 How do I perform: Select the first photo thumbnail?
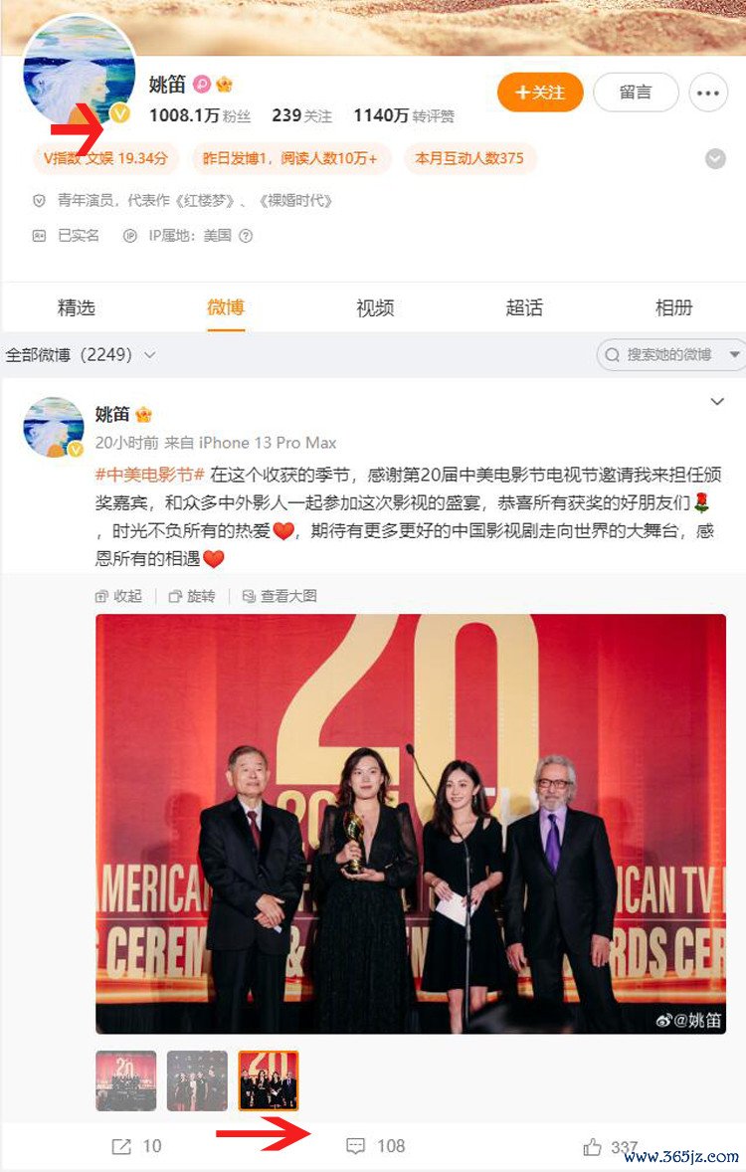pyautogui.click(x=125, y=1080)
